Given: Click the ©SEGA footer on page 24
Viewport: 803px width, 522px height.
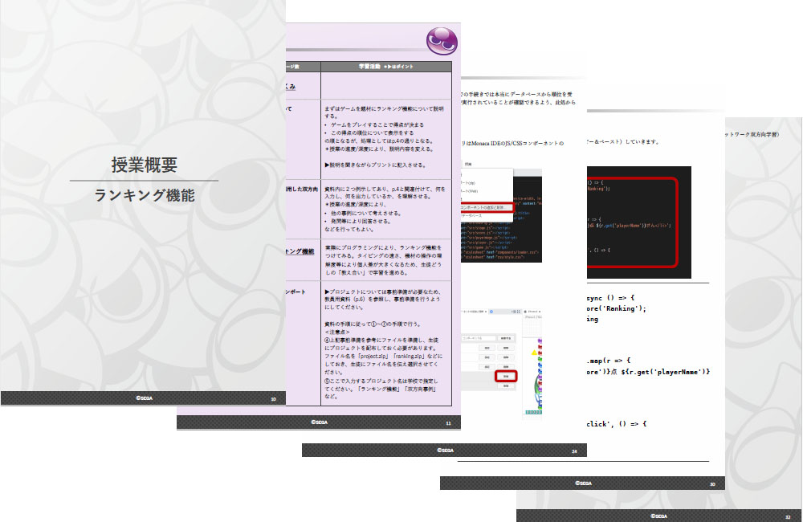Looking at the screenshot, I should (444, 451).
